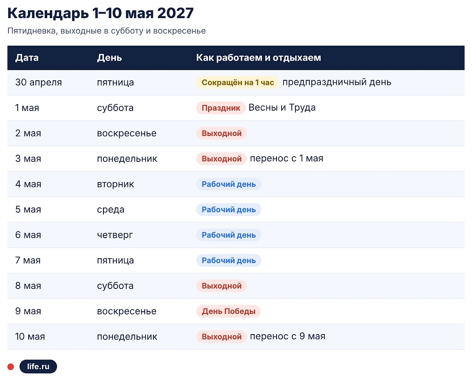Viewport: 472px width, 381px height.
Task: Click the "Дата" column header
Action: coord(27,58)
